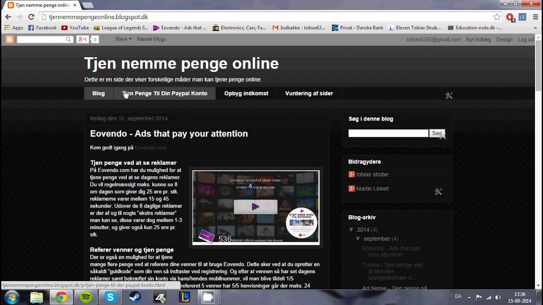
Task: Click the Søg i denne blog input field
Action: click(388, 133)
